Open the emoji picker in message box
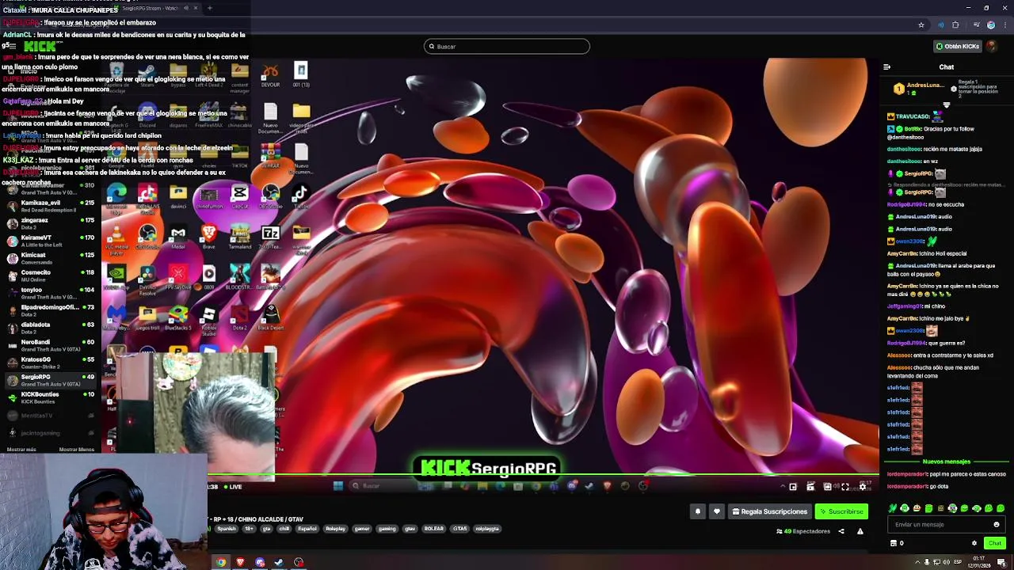The width and height of the screenshot is (1014, 570). [x=997, y=524]
